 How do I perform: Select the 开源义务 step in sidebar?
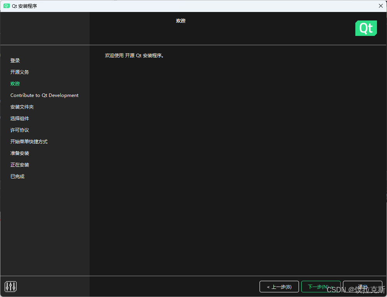click(20, 72)
